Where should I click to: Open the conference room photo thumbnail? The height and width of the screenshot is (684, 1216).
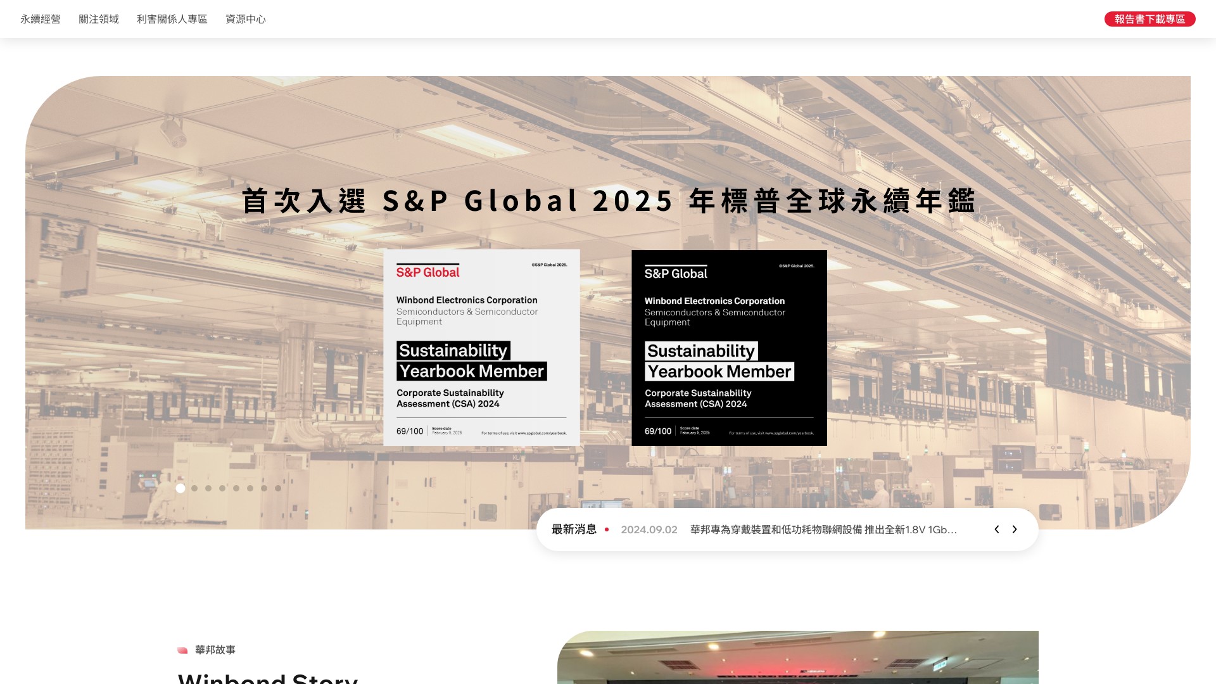point(797,657)
